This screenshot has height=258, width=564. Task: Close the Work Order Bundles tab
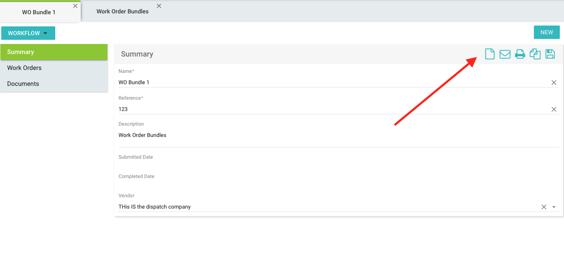pos(159,6)
